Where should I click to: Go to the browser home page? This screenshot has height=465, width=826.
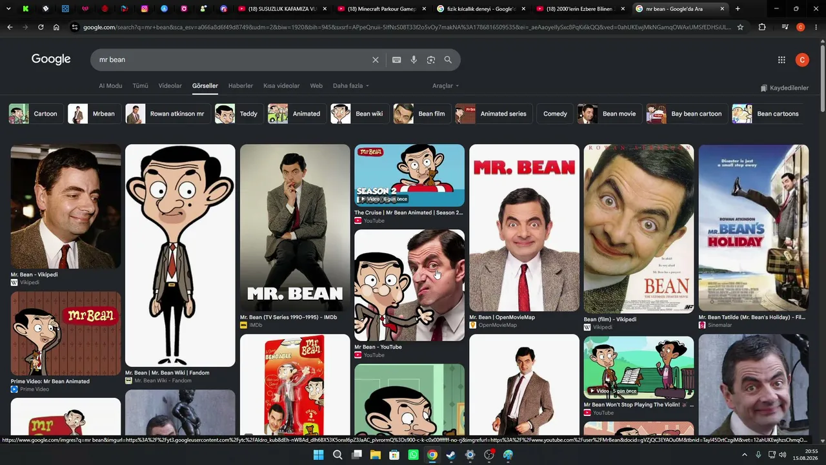point(56,27)
